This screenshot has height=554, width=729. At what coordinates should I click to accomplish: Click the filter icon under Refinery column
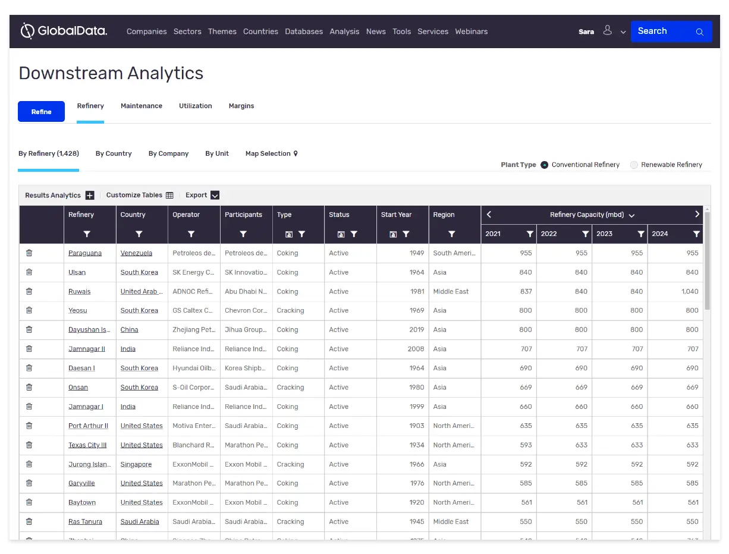[87, 234]
